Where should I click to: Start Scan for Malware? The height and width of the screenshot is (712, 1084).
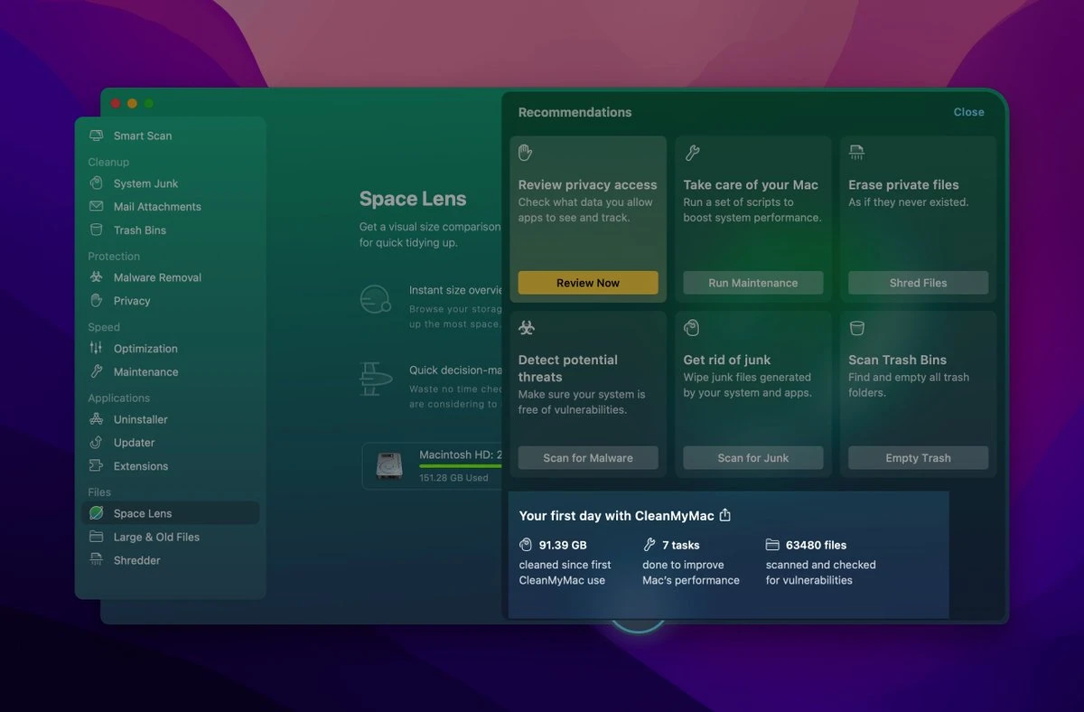(587, 458)
